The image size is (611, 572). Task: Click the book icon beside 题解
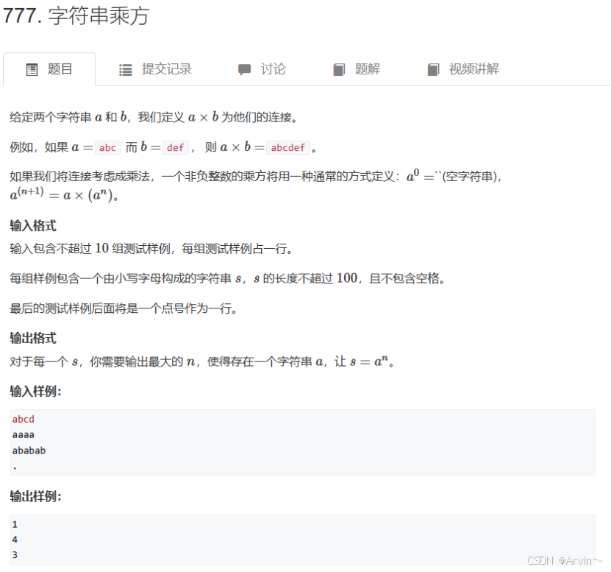coord(338,68)
